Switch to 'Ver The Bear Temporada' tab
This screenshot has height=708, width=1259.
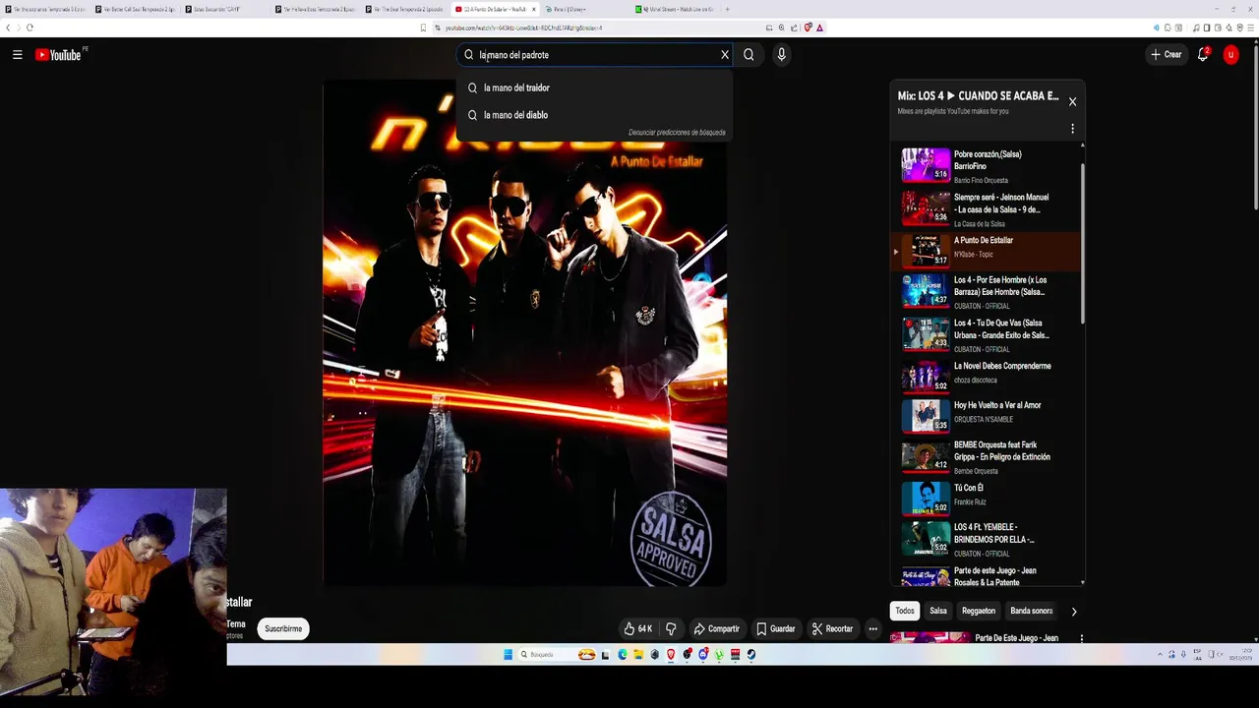(x=404, y=9)
